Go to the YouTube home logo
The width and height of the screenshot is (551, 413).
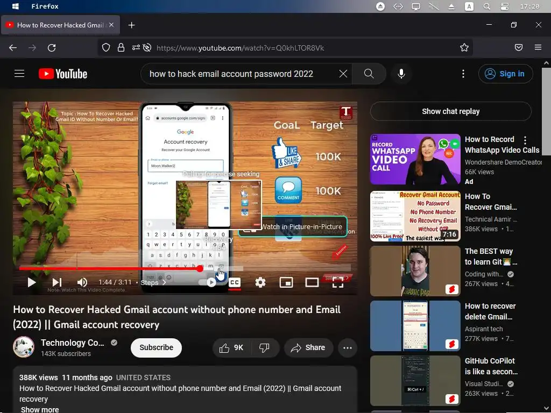[63, 74]
